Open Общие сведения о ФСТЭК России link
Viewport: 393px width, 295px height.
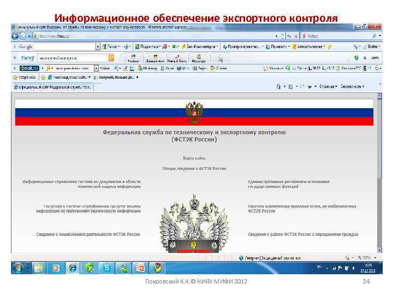point(194,169)
